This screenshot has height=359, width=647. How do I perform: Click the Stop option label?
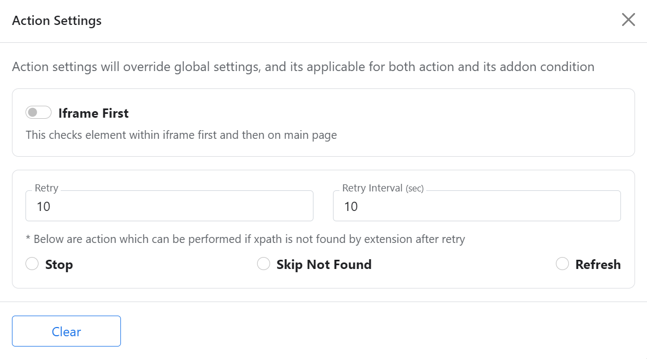point(59,265)
